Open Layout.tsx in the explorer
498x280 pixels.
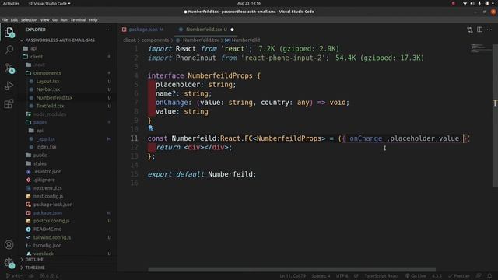(x=47, y=81)
